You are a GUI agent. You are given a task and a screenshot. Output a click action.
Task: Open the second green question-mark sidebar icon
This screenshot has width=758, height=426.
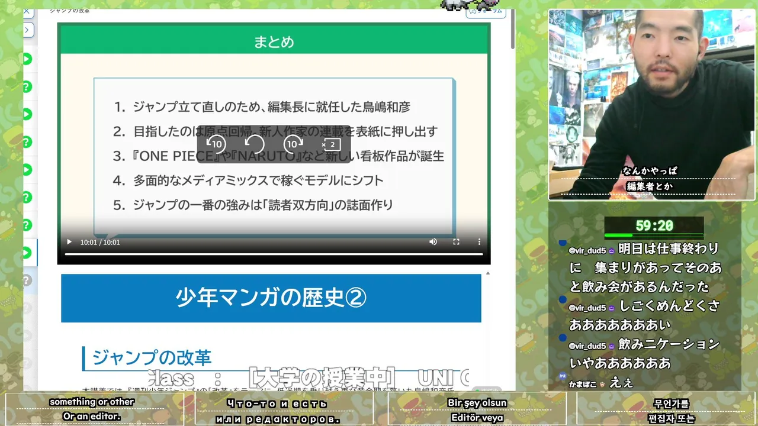click(27, 142)
